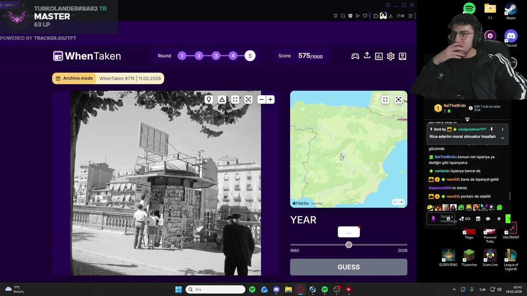Expand the pinned chat message chevron
527x296 pixels.
[502, 138]
